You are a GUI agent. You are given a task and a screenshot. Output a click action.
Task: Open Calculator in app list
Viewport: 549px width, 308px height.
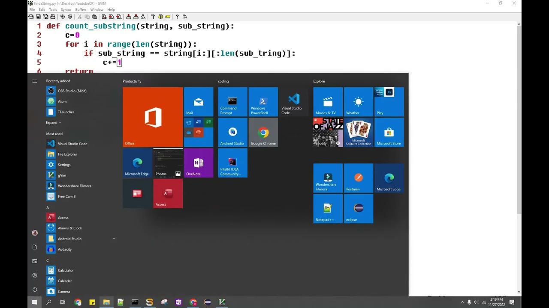[81, 270]
